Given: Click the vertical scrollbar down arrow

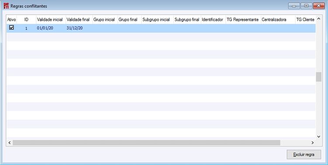Looking at the screenshot, I should pos(318,137).
